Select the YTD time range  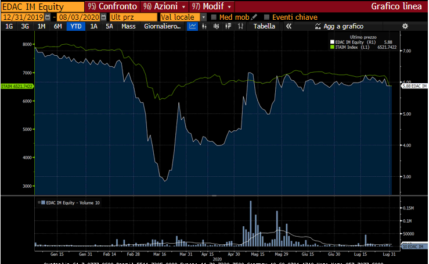(x=75, y=27)
